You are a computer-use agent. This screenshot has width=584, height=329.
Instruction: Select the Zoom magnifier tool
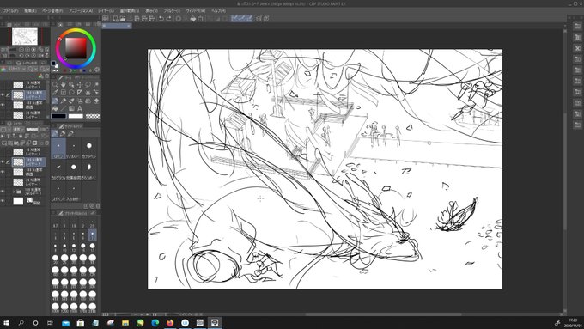click(x=55, y=84)
